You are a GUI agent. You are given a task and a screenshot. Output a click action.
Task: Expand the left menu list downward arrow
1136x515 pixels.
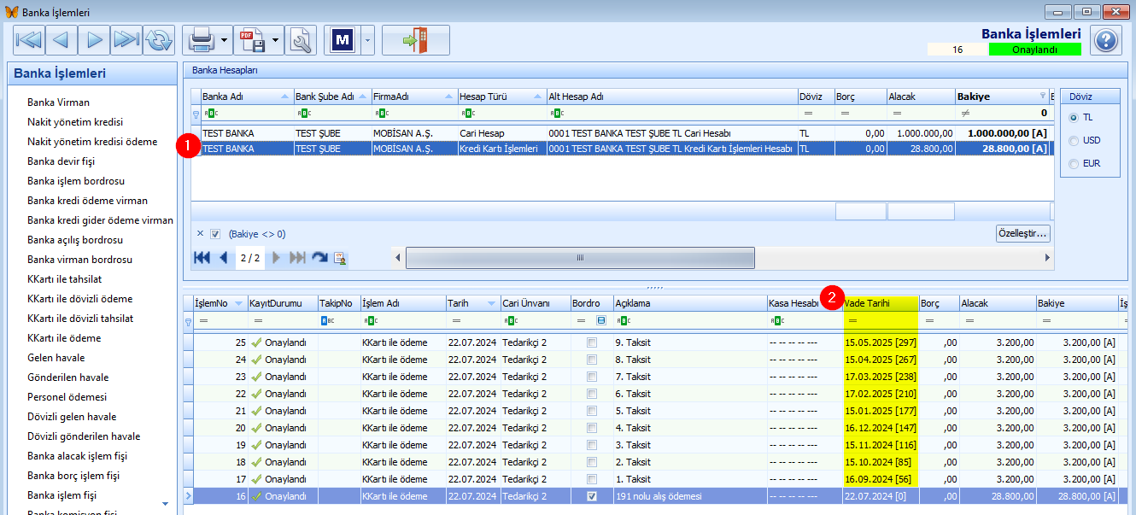pos(166,505)
